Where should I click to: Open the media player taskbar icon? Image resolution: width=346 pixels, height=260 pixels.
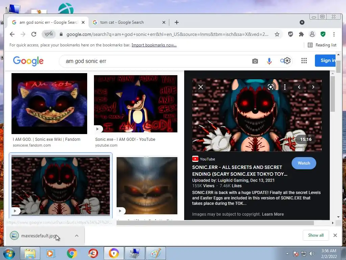point(51,253)
